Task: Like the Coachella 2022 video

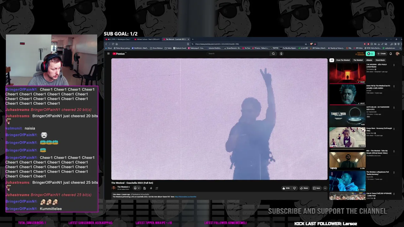Action: 286,188
